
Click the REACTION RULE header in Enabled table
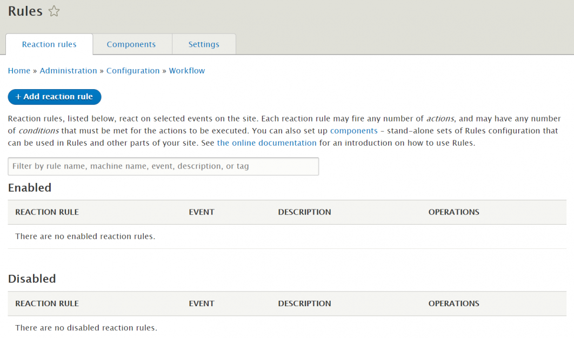click(46, 212)
